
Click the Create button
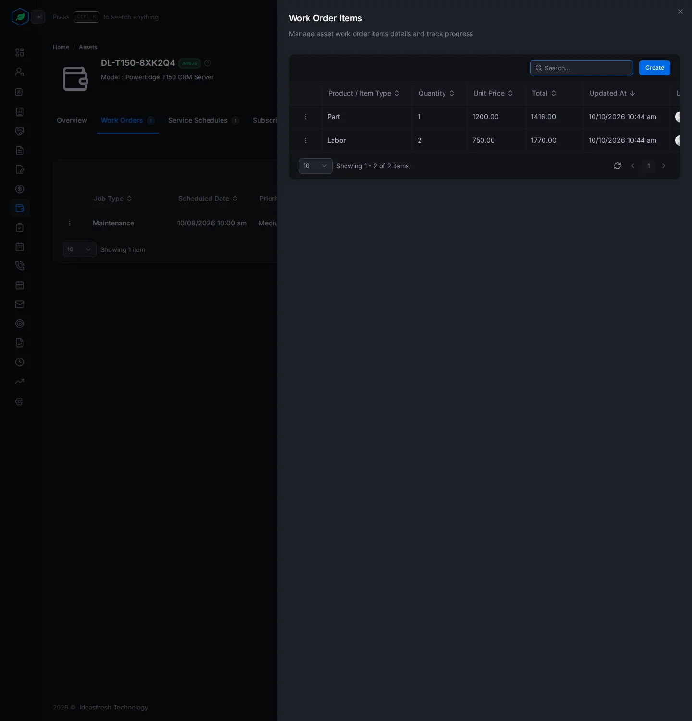[x=655, y=68]
